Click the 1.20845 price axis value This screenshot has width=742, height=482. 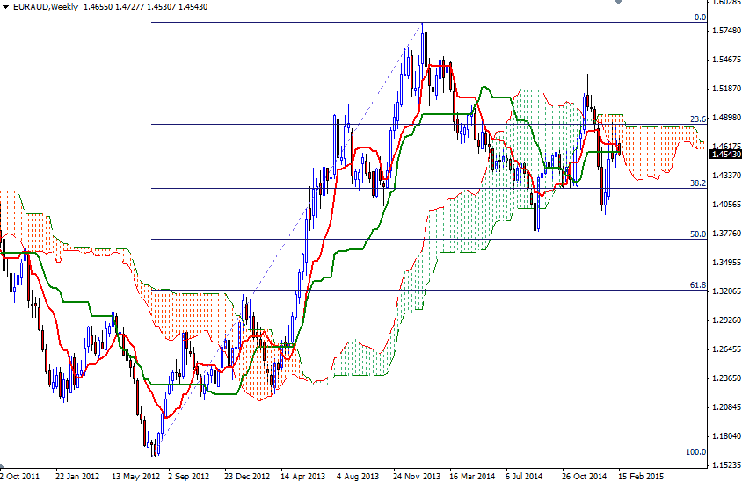coord(726,406)
